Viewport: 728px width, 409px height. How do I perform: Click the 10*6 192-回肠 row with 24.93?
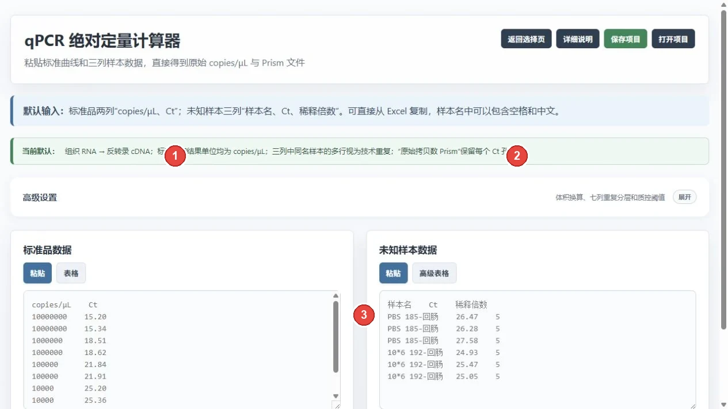444,353
